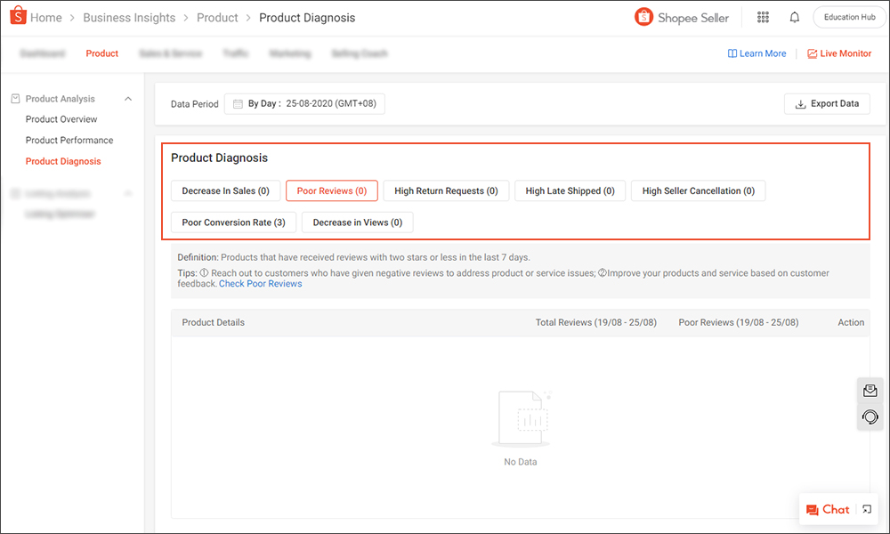Switch to the Product tab
Viewport: 890px width, 534px height.
tap(101, 53)
